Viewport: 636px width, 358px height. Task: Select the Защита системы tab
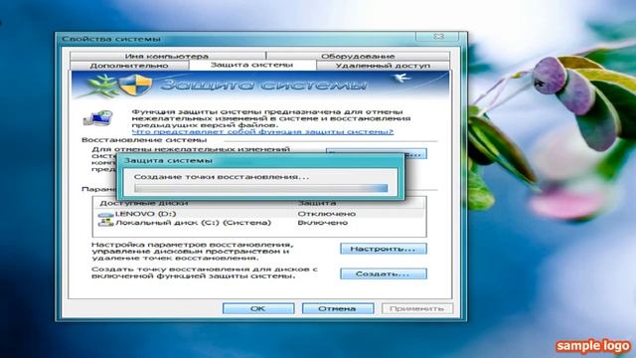point(251,65)
